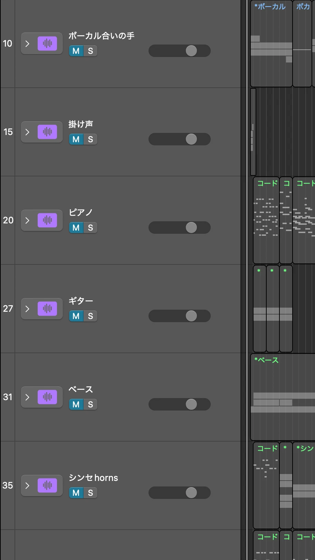Select track number 27 row header
The image size is (315, 560).
[x=8, y=309]
